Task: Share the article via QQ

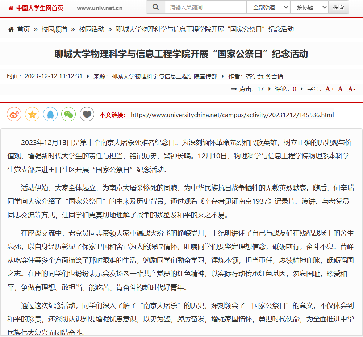Action: 50,114
